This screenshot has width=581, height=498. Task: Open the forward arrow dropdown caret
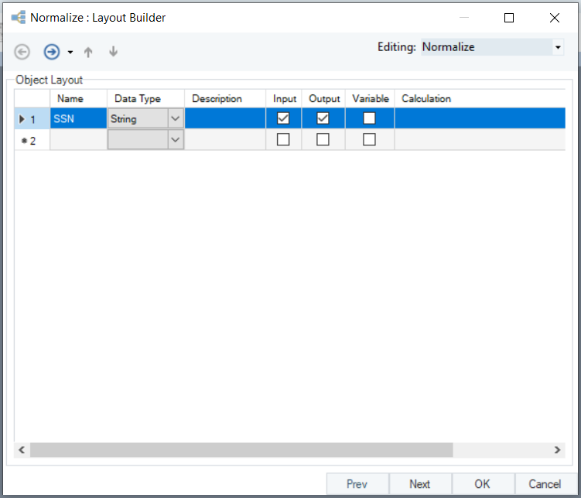(x=70, y=53)
